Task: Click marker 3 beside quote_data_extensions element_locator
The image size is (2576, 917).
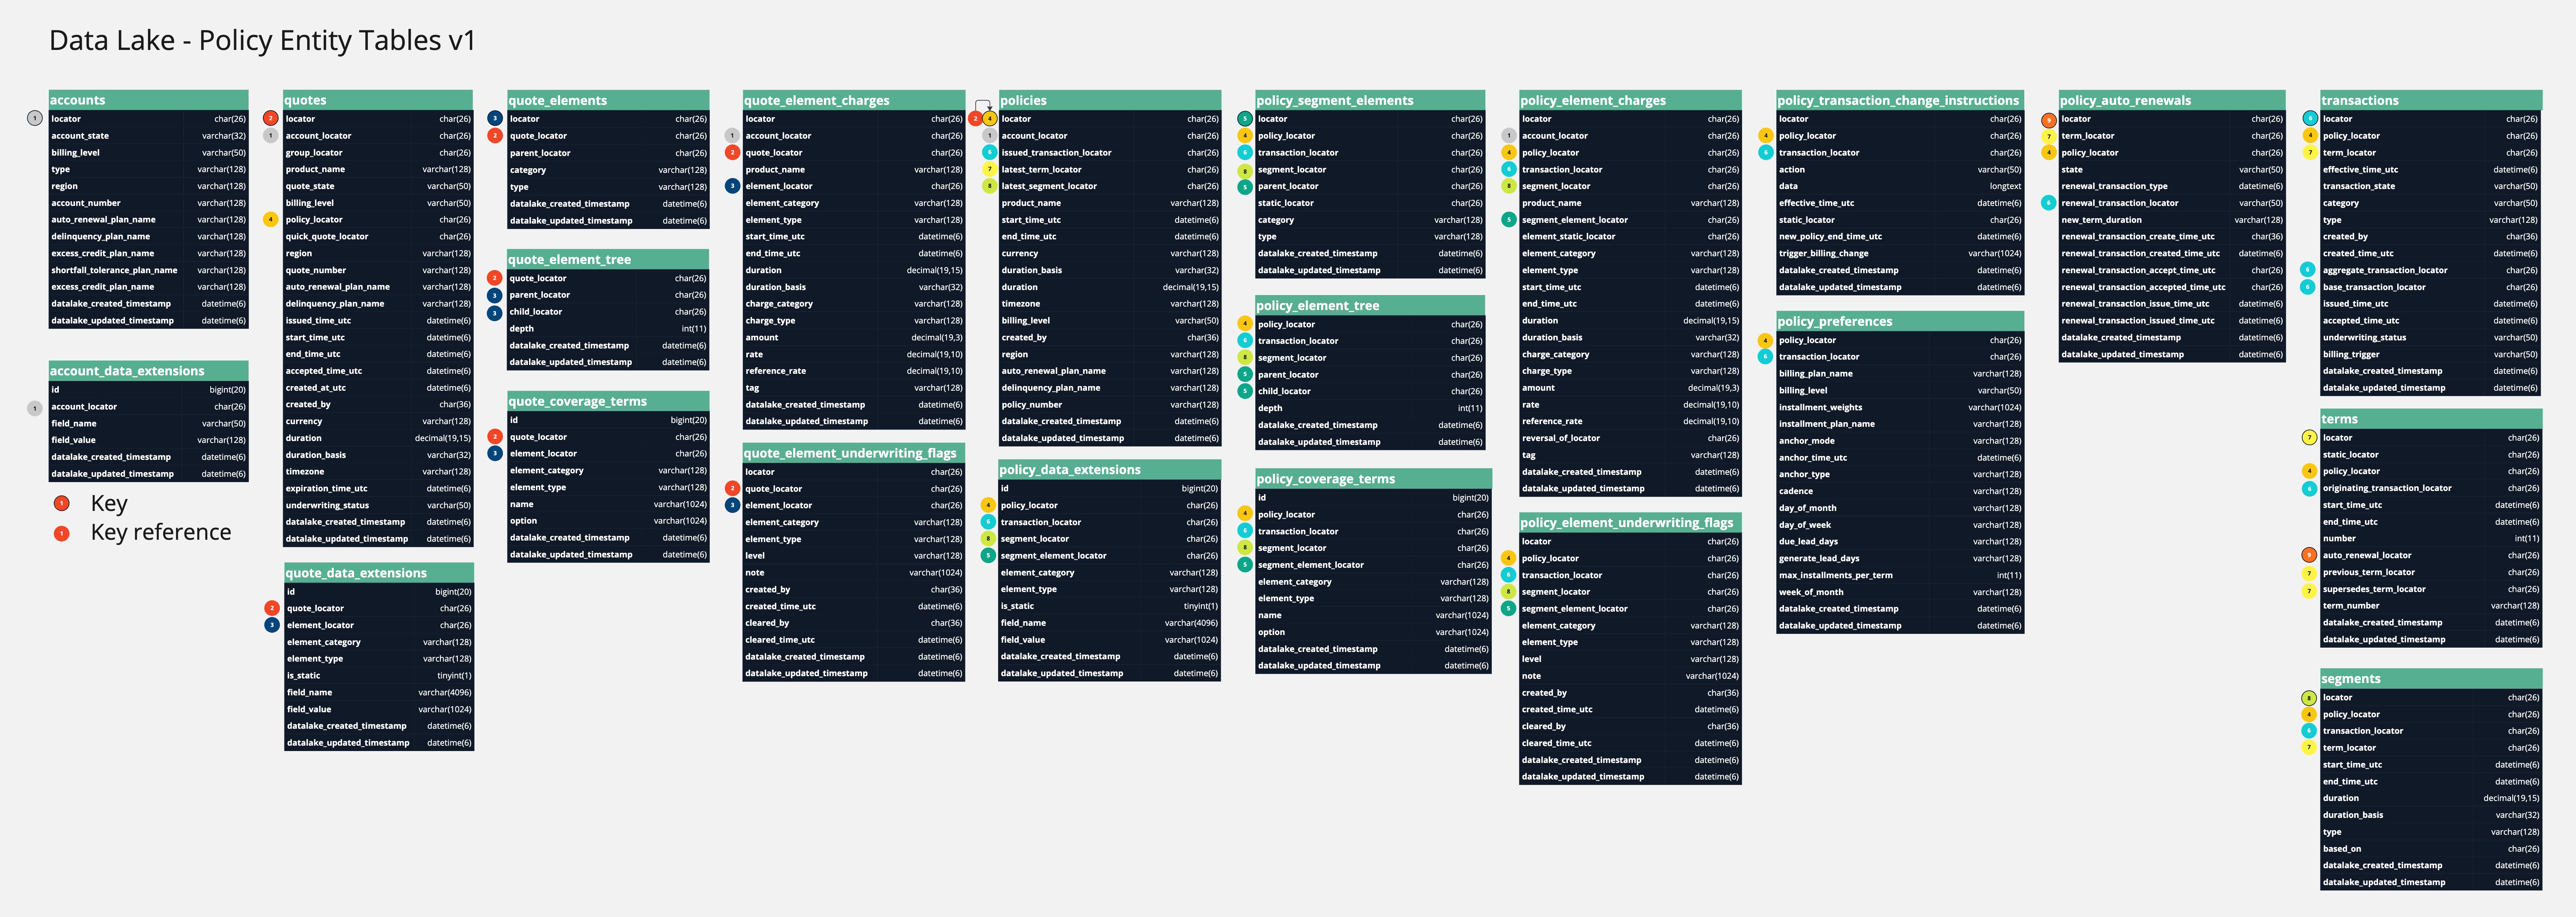Action: click(271, 625)
